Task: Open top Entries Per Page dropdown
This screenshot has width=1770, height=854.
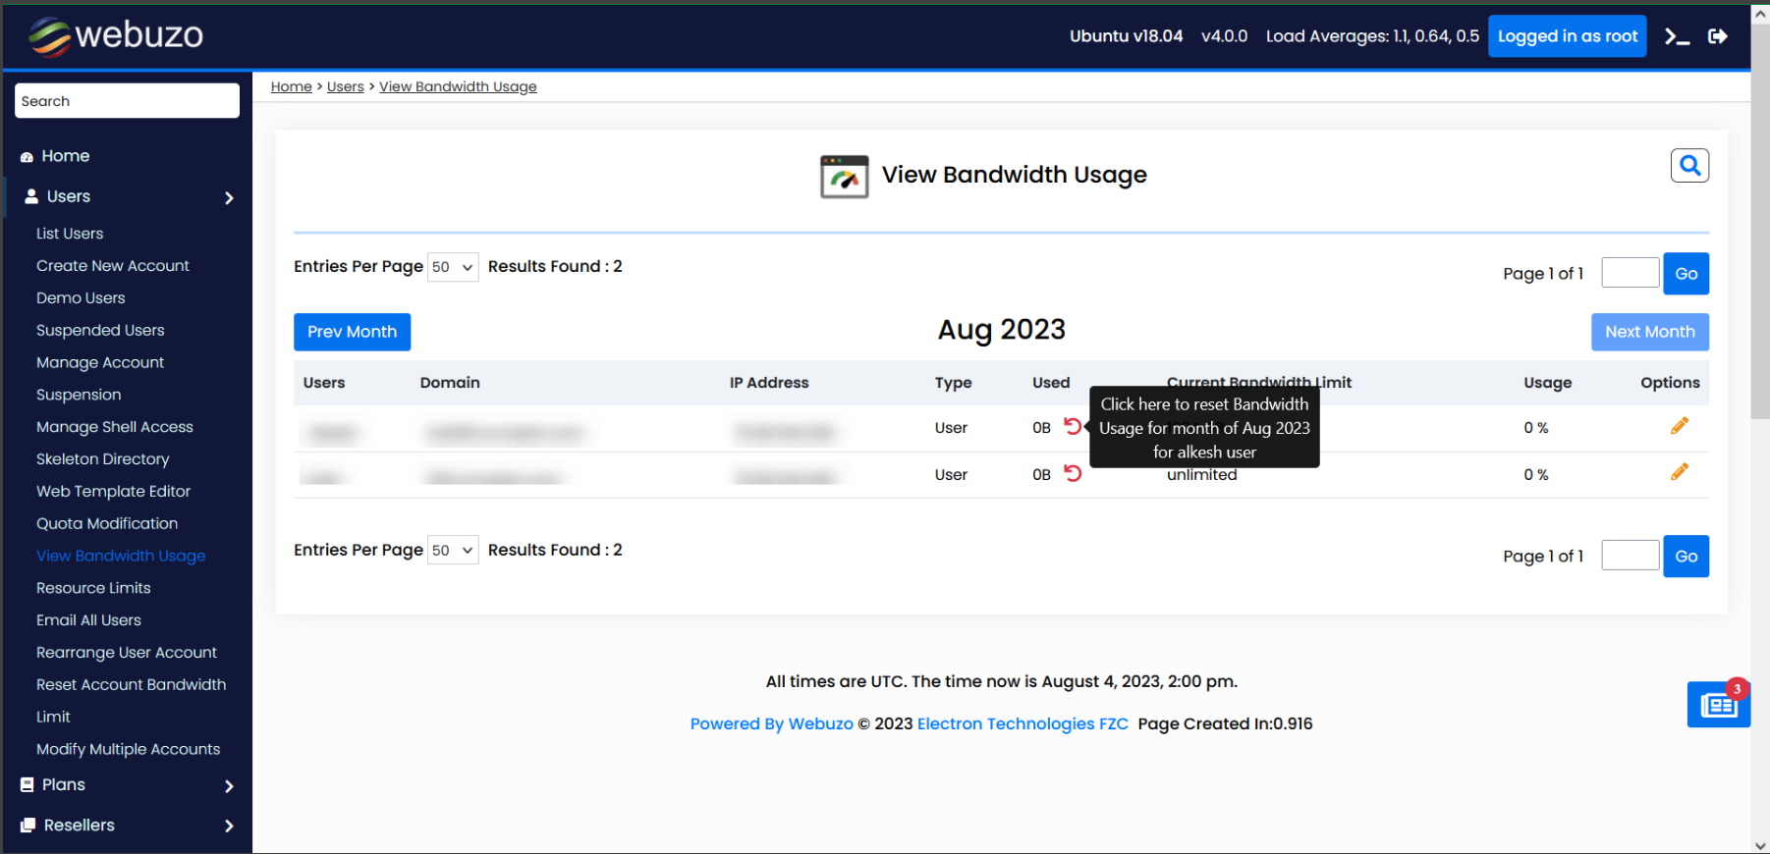Action: 453,267
